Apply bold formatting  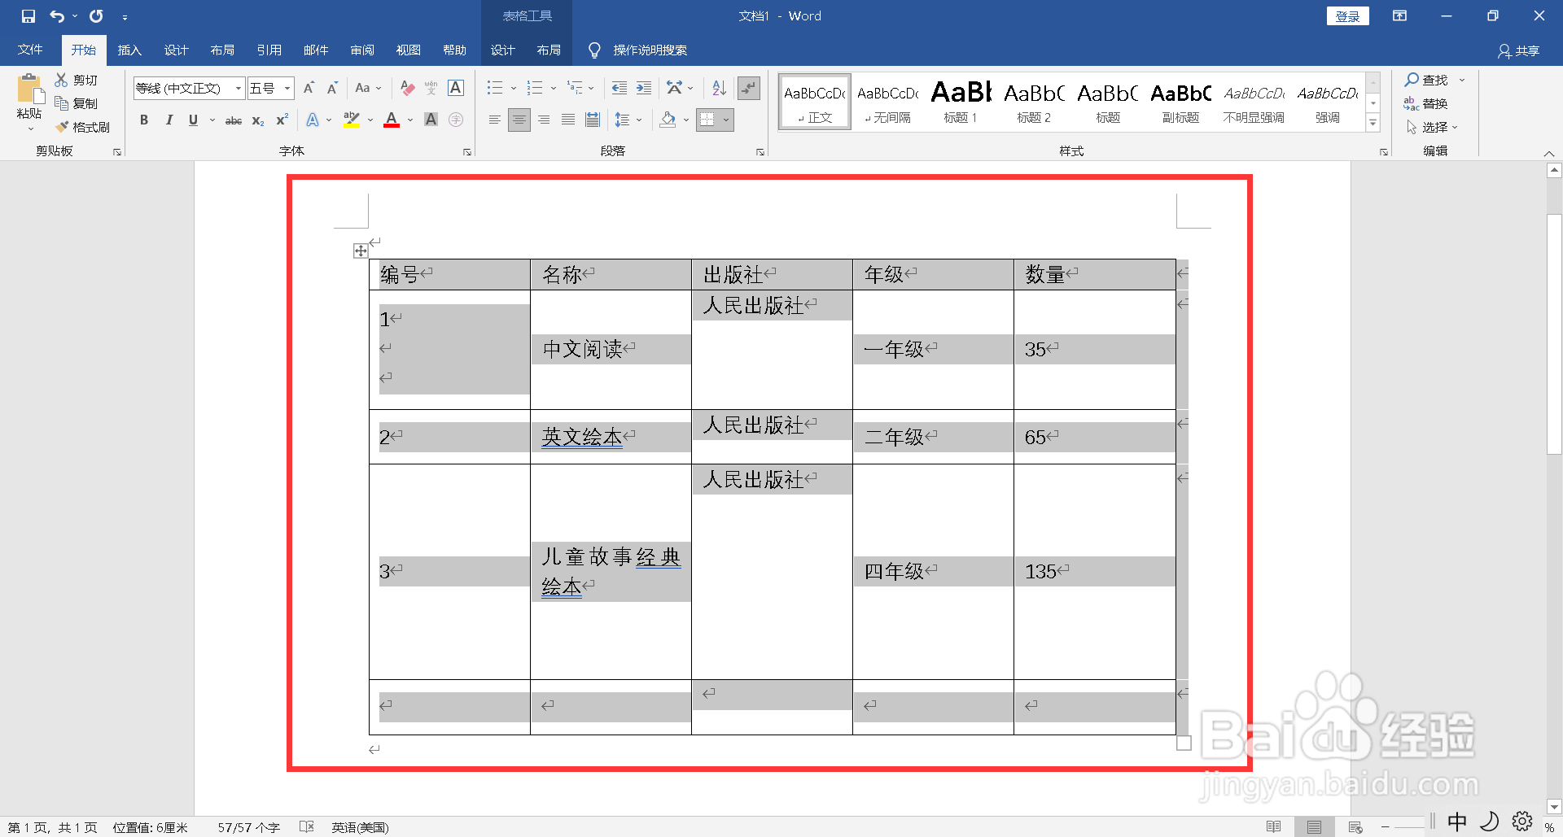pos(144,120)
